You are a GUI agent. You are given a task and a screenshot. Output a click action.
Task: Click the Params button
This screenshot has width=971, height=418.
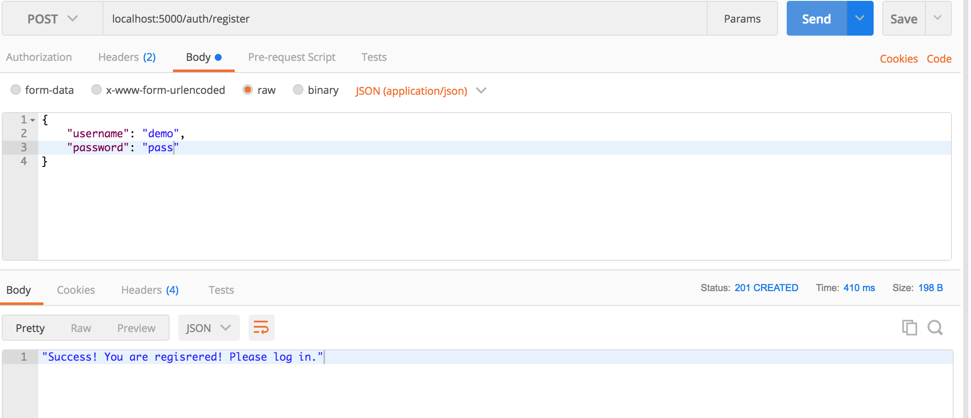(742, 19)
